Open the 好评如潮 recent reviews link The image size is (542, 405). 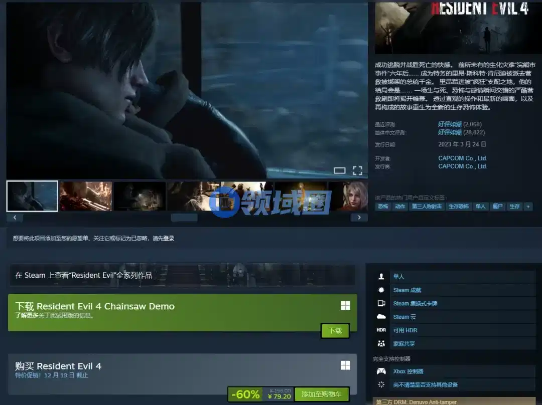(x=450, y=124)
